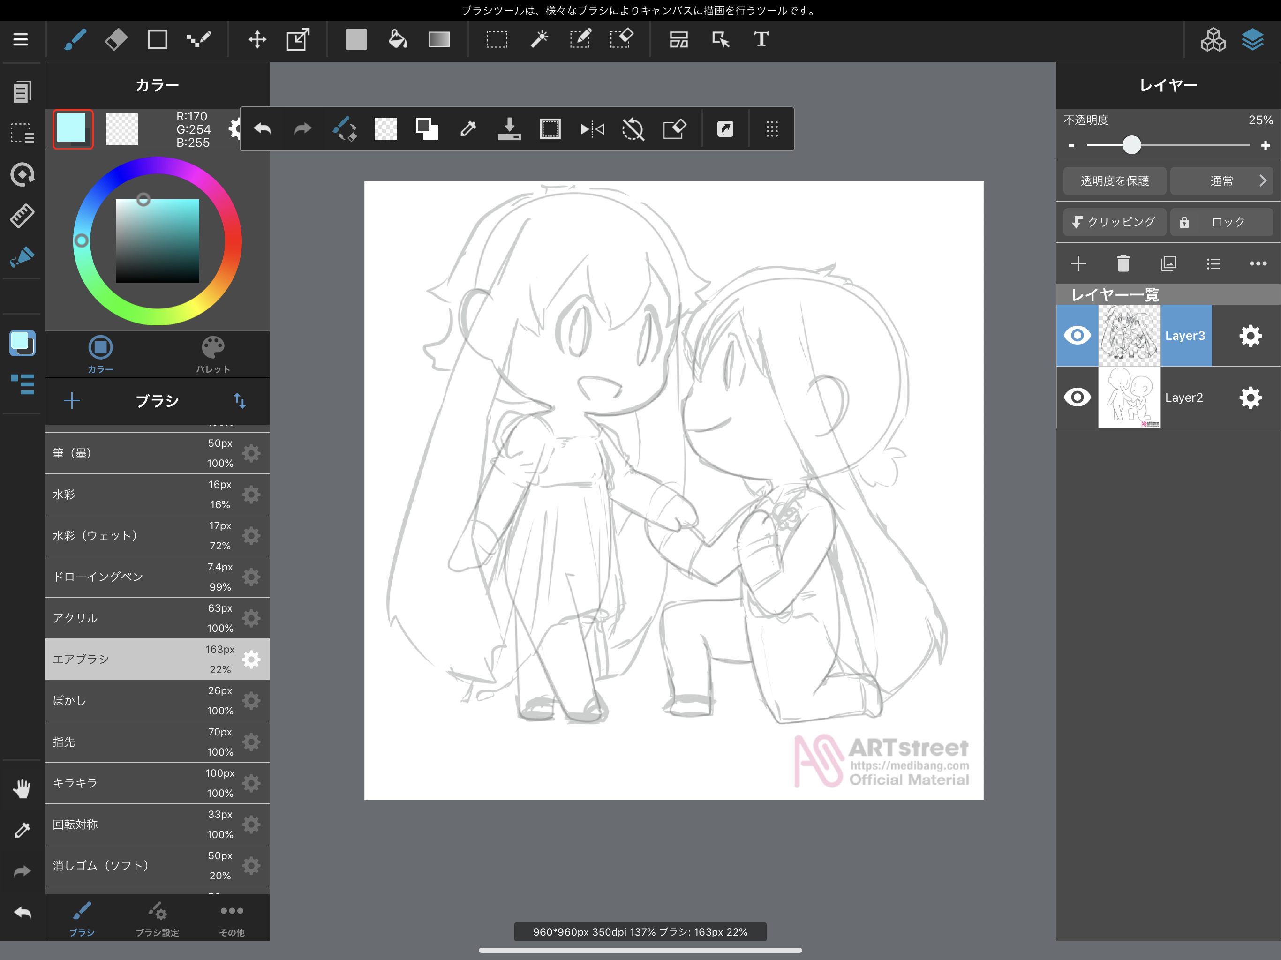Open blend mode 通常 dropdown

[1221, 181]
